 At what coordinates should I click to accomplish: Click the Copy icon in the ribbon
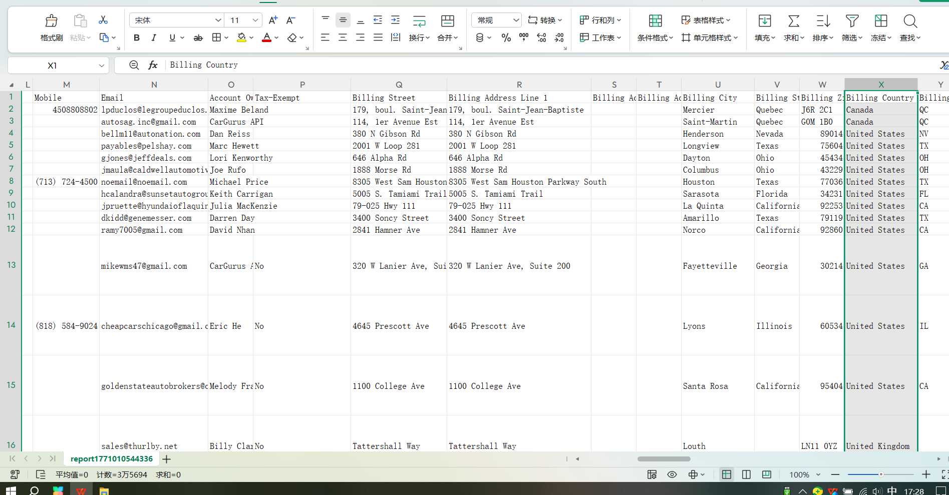pyautogui.click(x=104, y=38)
